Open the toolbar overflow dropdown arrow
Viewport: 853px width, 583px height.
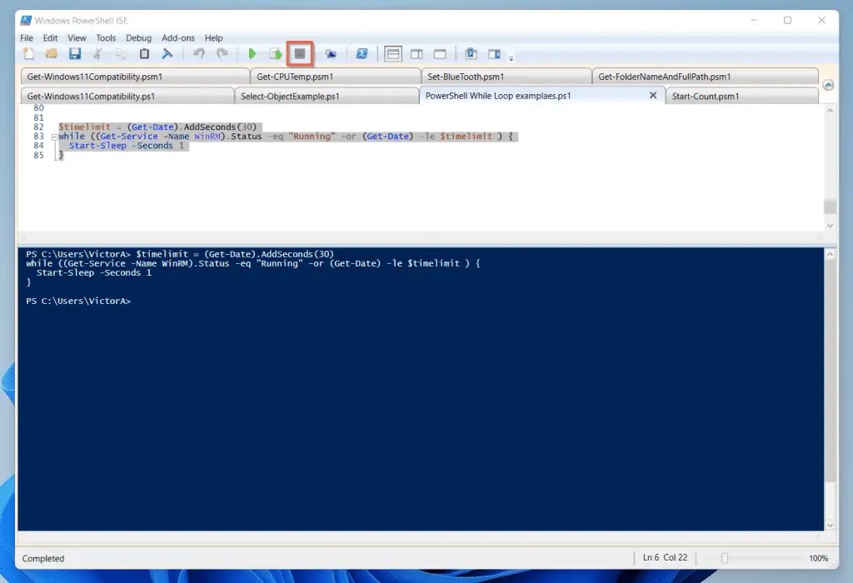(511, 57)
